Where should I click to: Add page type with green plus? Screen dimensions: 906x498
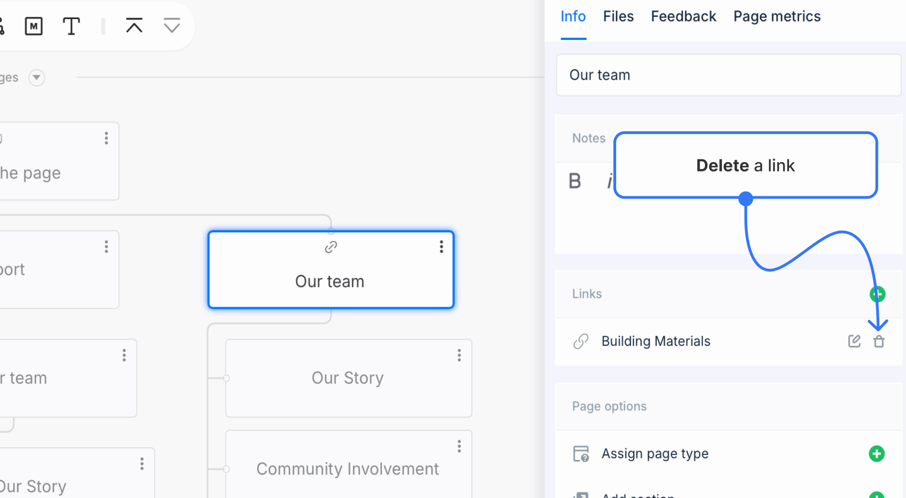click(x=877, y=453)
